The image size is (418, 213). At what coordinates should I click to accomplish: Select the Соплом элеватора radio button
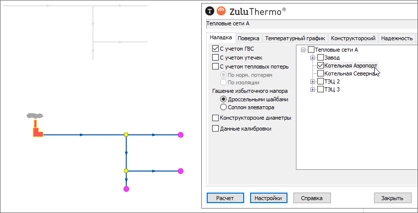(x=224, y=107)
